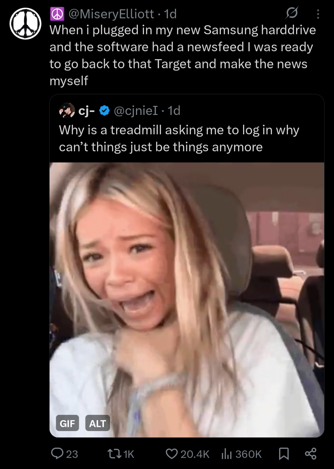Click the Grok slashed-circle icon
The width and height of the screenshot is (334, 469).
(292, 13)
